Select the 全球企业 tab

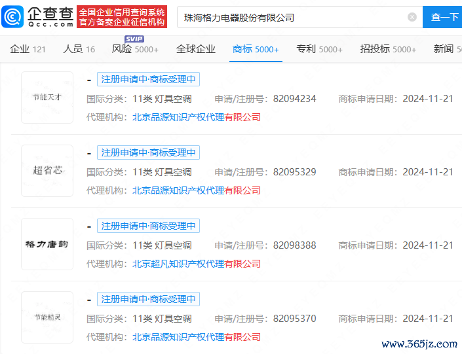196,49
